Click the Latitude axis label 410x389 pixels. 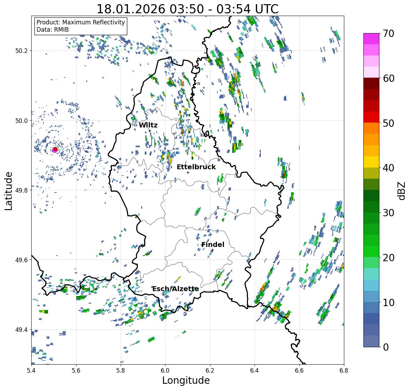tap(8, 191)
